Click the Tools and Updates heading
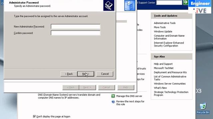213x119 pixels. coord(166,16)
